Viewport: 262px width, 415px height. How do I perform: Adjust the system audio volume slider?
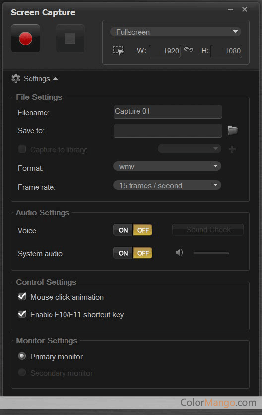point(211,253)
